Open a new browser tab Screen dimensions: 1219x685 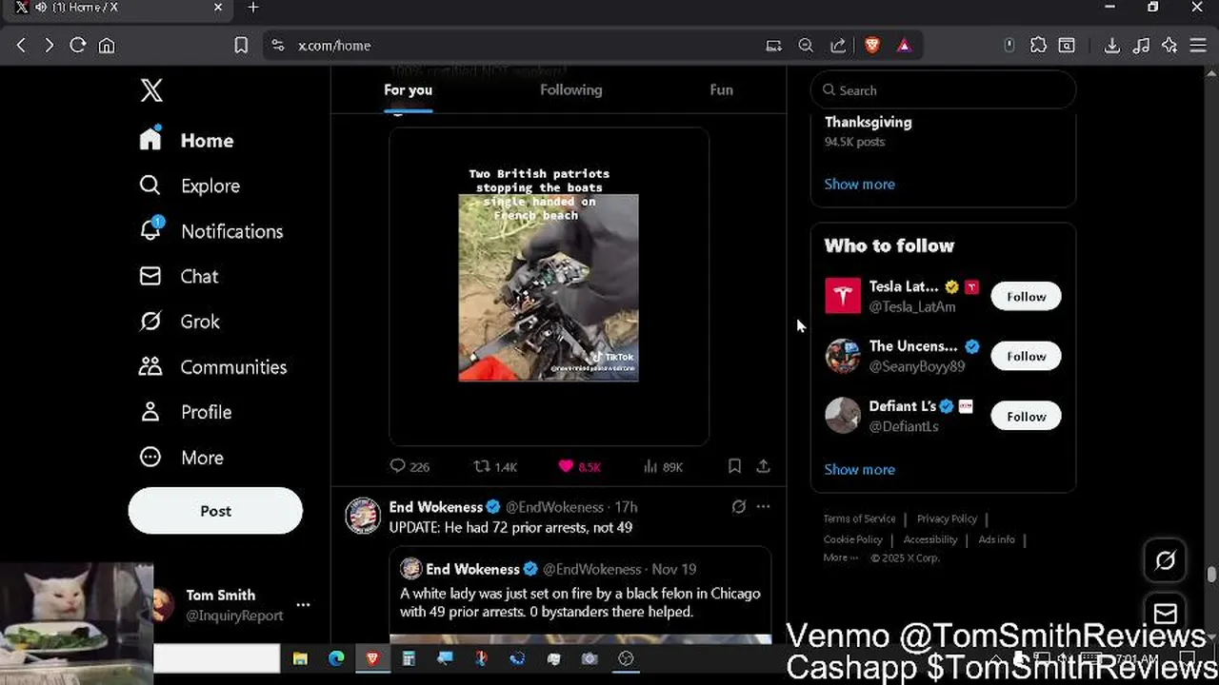tap(253, 8)
